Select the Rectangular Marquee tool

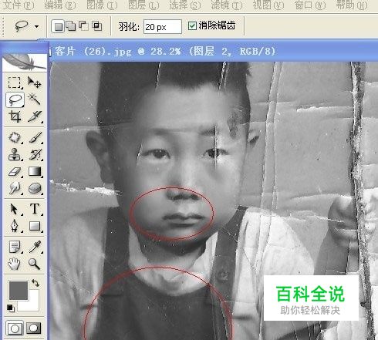(x=14, y=82)
